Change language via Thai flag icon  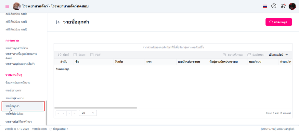pyautogui.click(x=265, y=6)
